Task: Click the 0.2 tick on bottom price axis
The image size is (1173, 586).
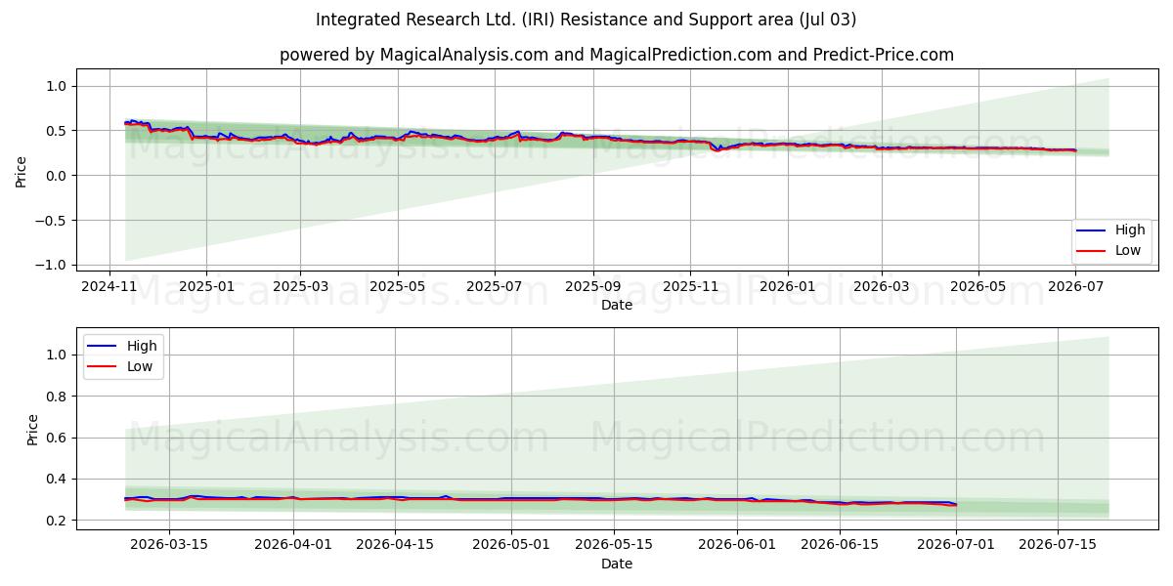Action: (x=57, y=521)
